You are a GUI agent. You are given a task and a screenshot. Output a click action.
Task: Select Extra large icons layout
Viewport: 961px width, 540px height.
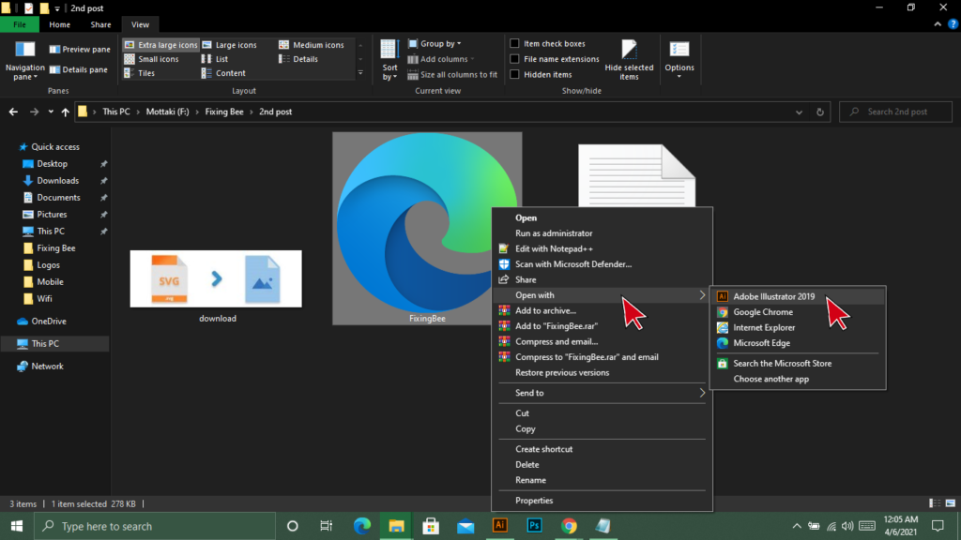160,45
